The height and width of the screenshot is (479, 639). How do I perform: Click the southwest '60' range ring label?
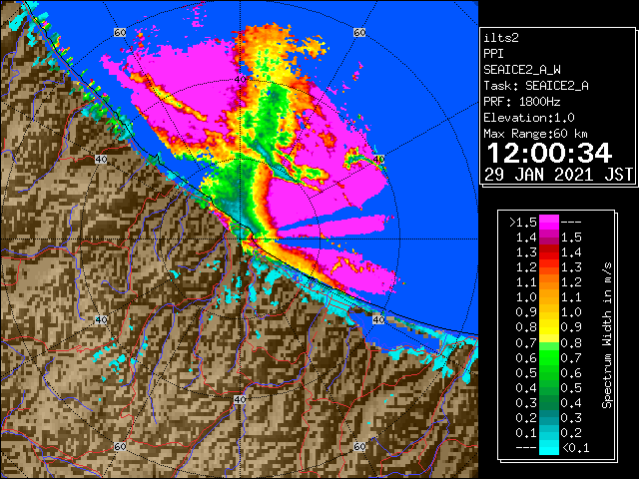click(120, 446)
